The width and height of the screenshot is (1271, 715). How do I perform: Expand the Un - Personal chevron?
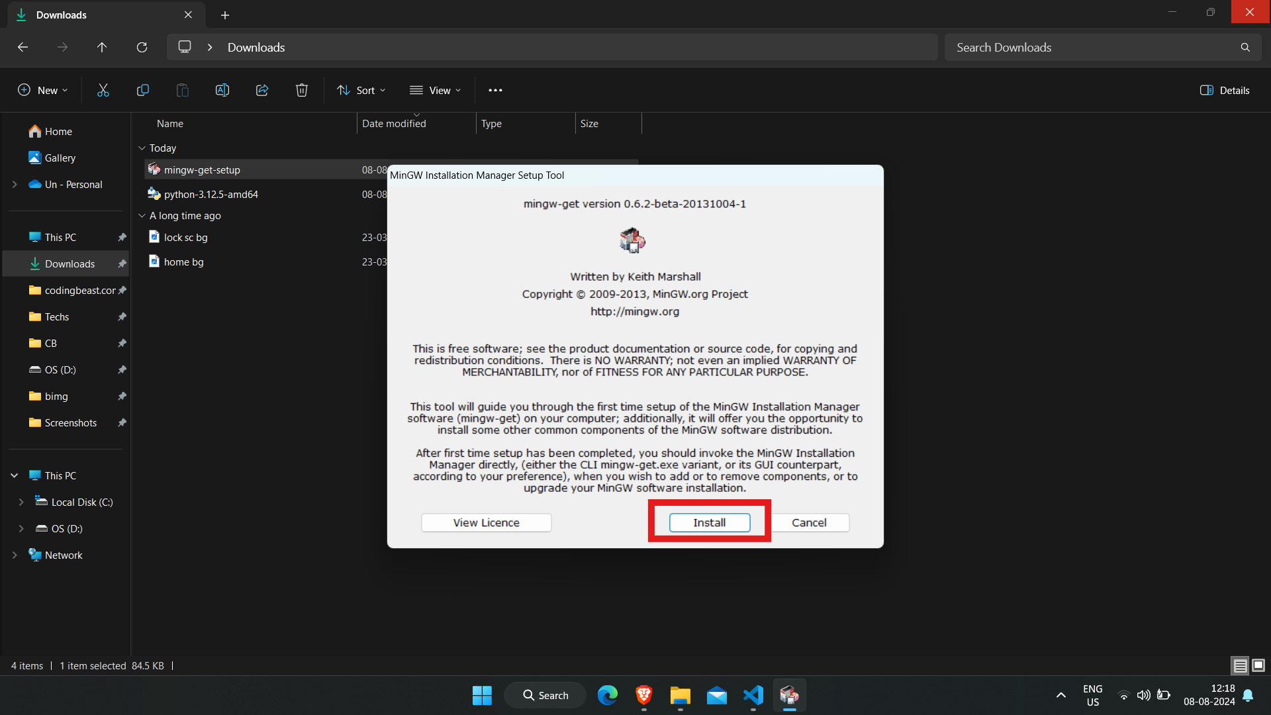[x=15, y=185]
